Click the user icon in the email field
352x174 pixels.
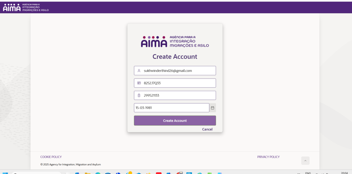click(x=139, y=71)
